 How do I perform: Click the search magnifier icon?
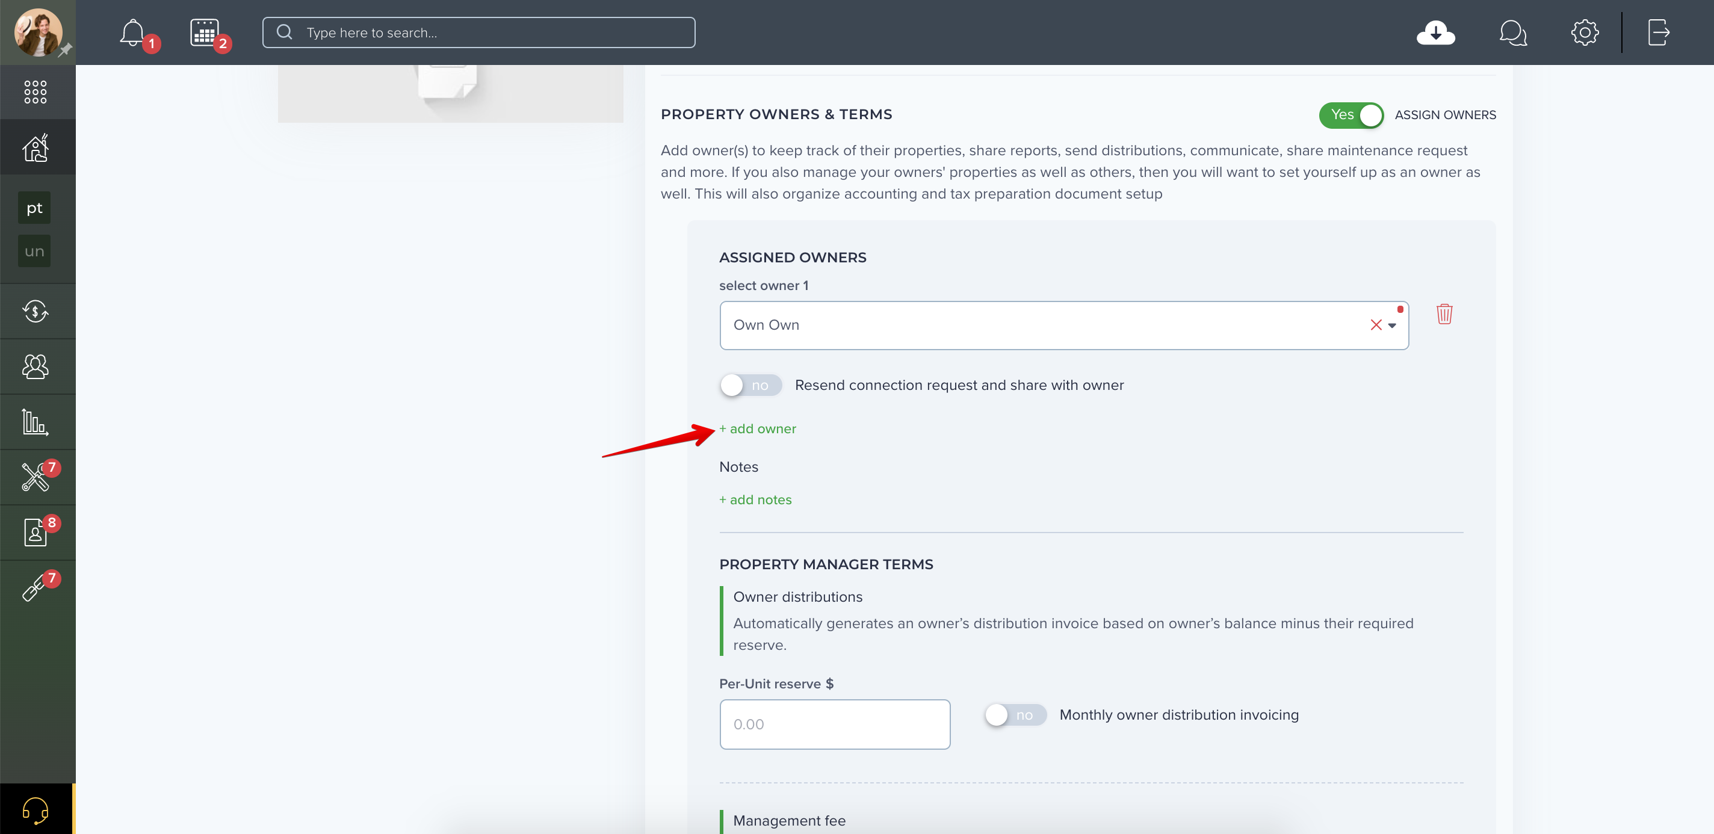pos(284,32)
